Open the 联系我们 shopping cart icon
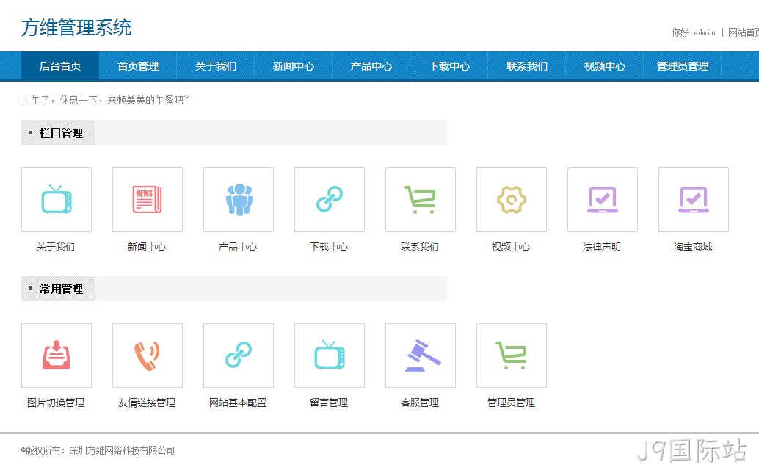Image resolution: width=759 pixels, height=473 pixels. point(420,200)
